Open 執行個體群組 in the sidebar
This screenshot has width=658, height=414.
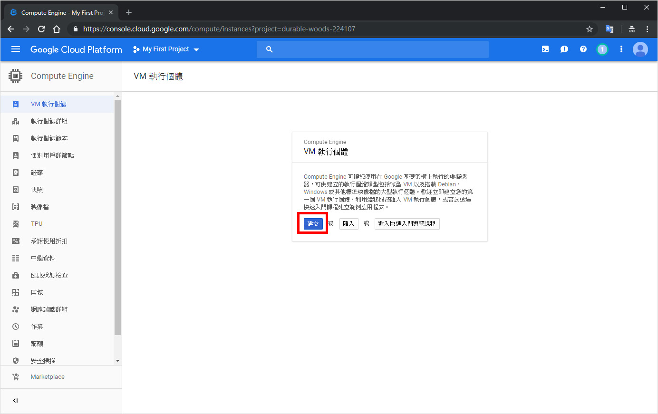coord(57,121)
